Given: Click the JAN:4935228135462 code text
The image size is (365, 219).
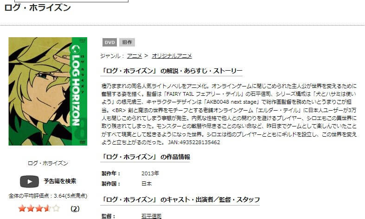Looking at the screenshot, I should (194, 142).
